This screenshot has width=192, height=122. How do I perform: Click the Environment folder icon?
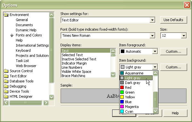[6, 15]
